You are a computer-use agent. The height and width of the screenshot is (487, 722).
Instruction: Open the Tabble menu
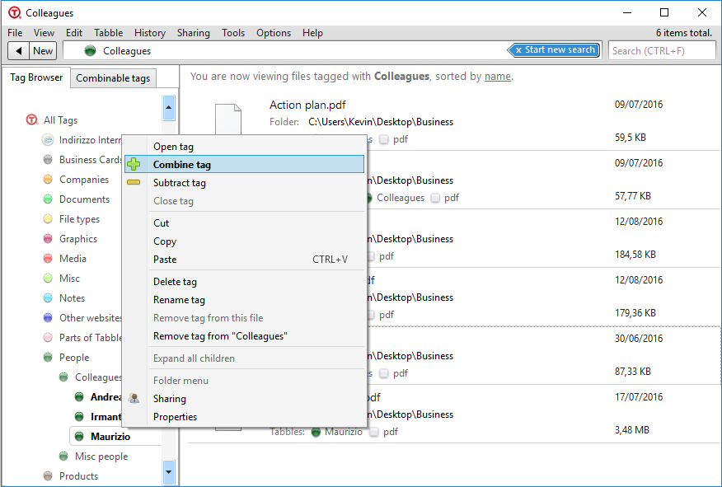(x=108, y=33)
